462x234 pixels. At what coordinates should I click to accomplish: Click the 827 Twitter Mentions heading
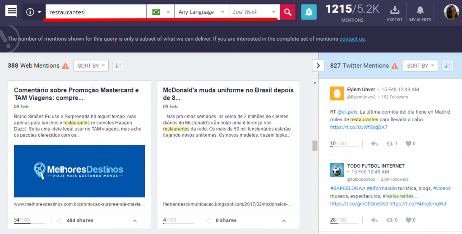360,66
